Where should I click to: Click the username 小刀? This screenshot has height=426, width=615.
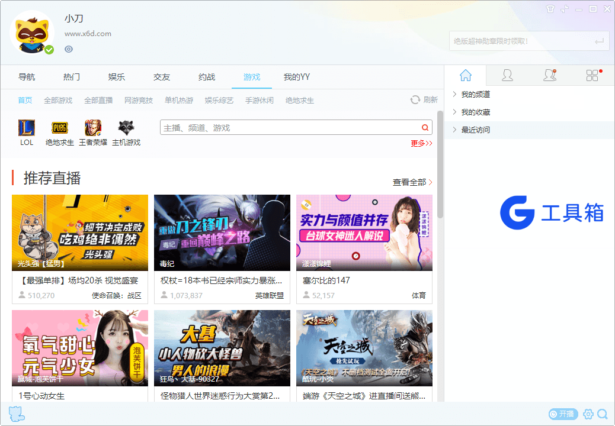pos(73,18)
